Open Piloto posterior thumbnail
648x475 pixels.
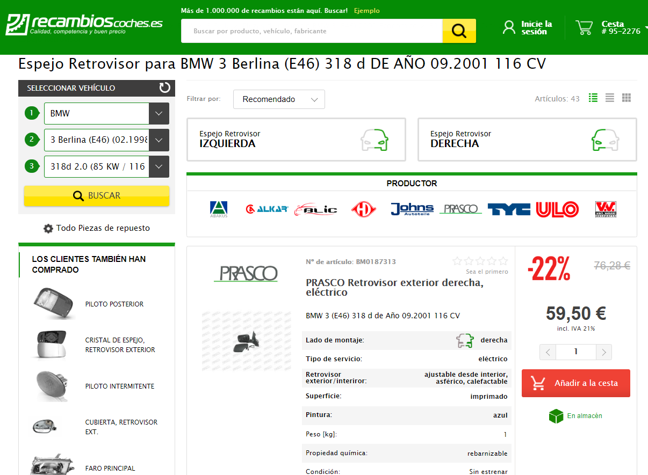coord(53,304)
